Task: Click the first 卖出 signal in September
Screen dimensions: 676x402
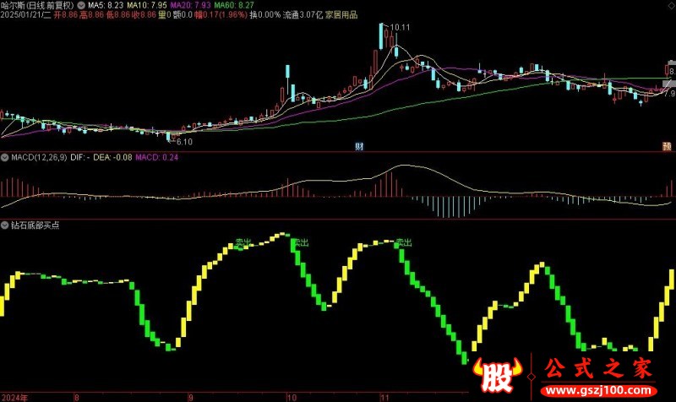Action: click(243, 242)
